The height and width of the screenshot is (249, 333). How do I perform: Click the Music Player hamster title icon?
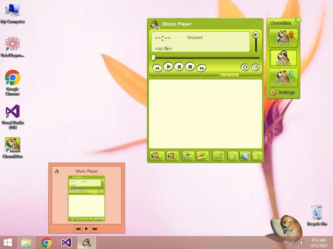155,25
